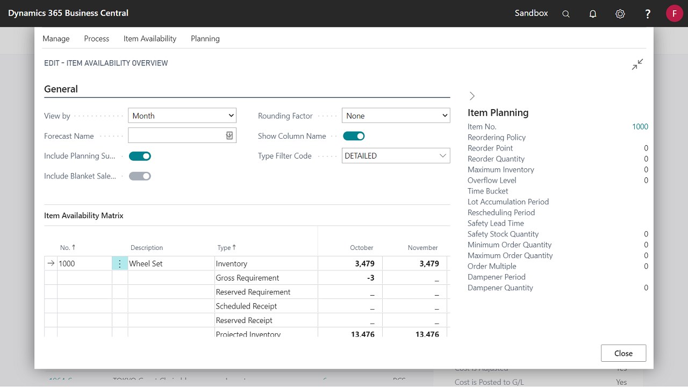Open the Process menu
This screenshot has height=387, width=688.
click(97, 39)
